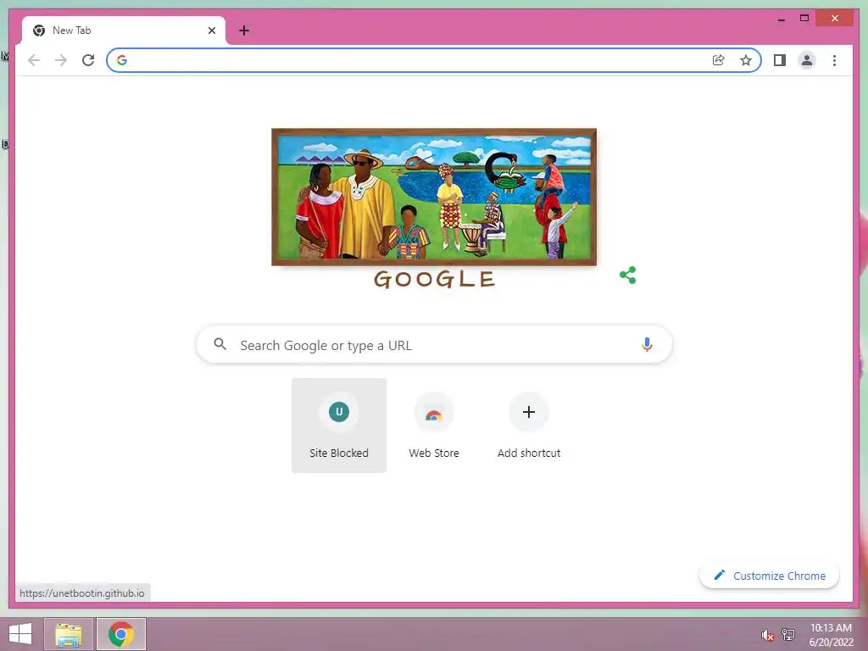
Task: Open the network tray icon
Action: tap(788, 634)
